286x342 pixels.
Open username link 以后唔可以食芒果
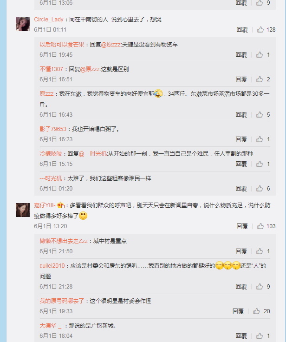tap(62, 44)
